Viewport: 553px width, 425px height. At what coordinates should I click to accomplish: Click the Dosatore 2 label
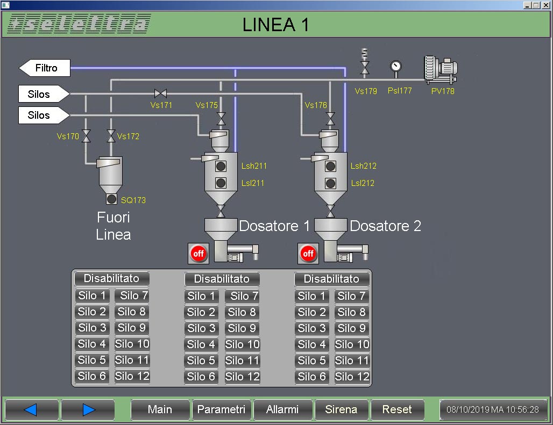(386, 226)
